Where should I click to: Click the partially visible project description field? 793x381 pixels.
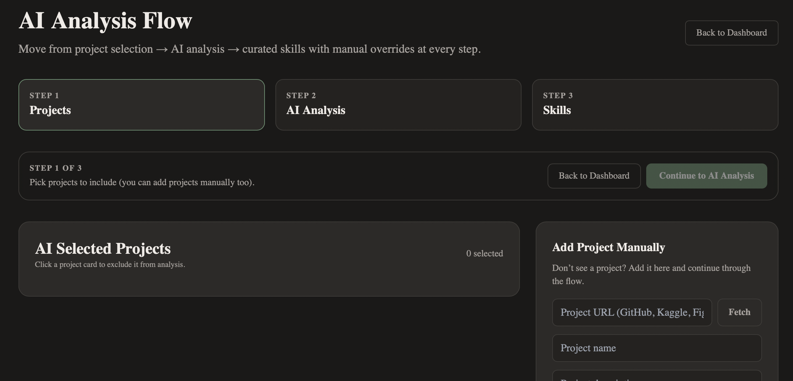[x=656, y=376]
